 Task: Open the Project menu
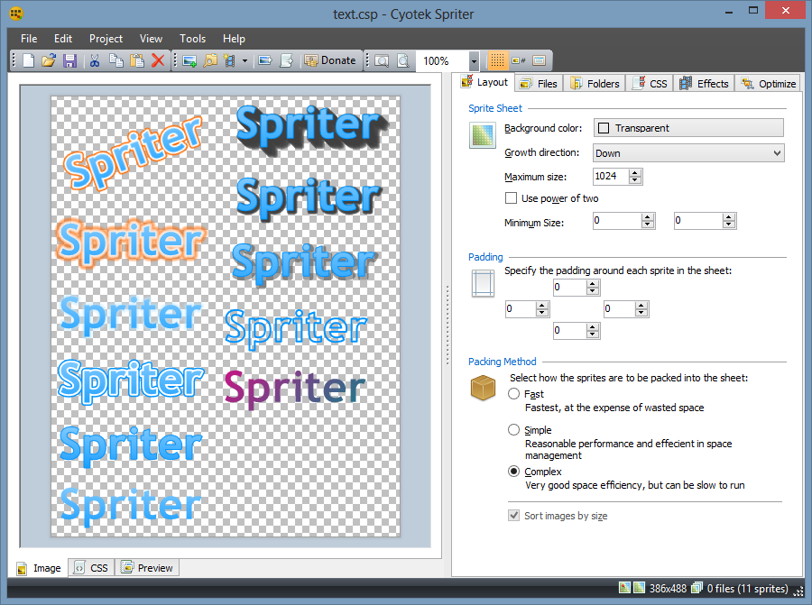pyautogui.click(x=106, y=39)
